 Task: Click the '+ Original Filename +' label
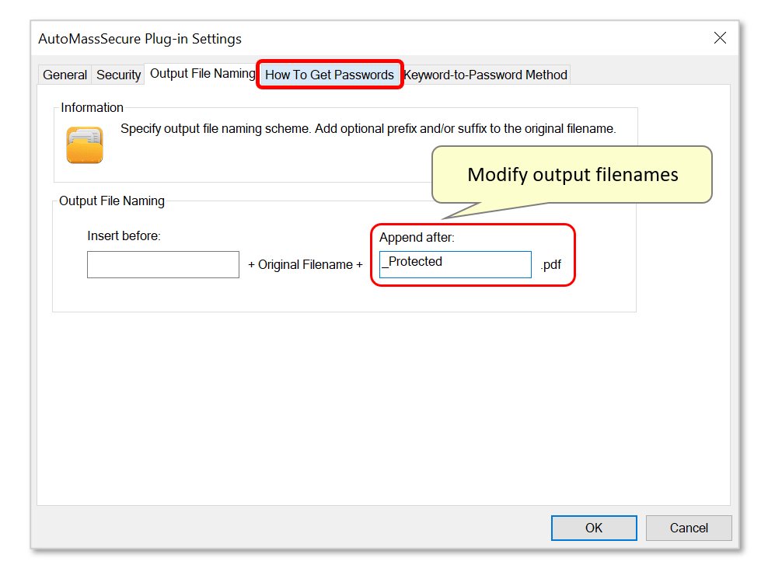click(x=305, y=265)
